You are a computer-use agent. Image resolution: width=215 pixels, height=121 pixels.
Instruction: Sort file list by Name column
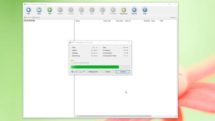pos(78,21)
